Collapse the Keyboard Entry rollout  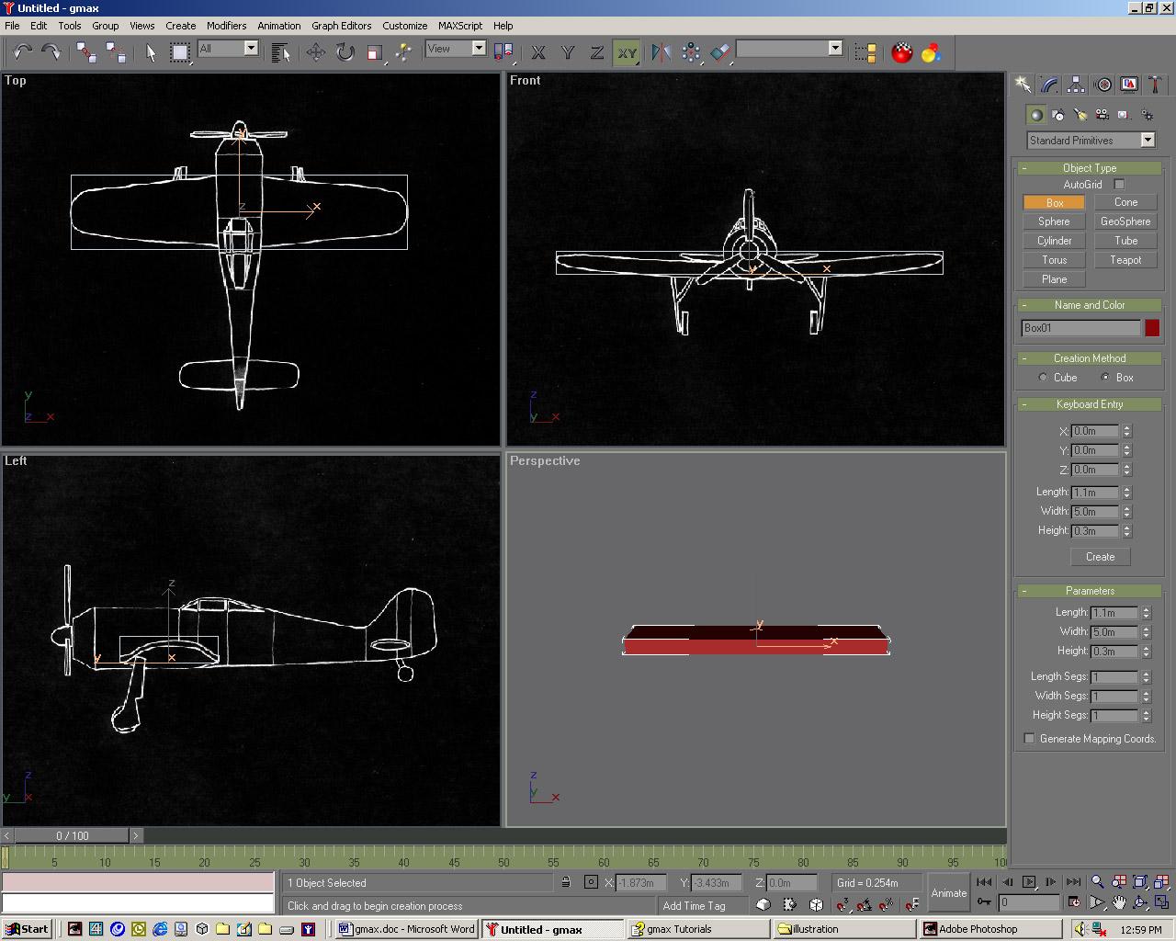tap(1089, 404)
